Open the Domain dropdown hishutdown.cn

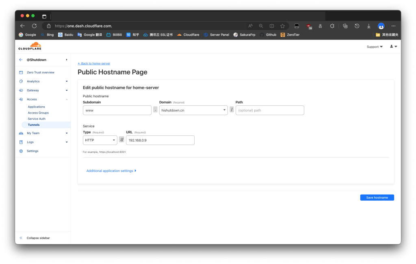tap(193, 110)
